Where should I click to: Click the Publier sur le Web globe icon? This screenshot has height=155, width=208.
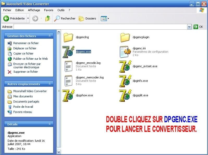pyautogui.click(x=10, y=59)
